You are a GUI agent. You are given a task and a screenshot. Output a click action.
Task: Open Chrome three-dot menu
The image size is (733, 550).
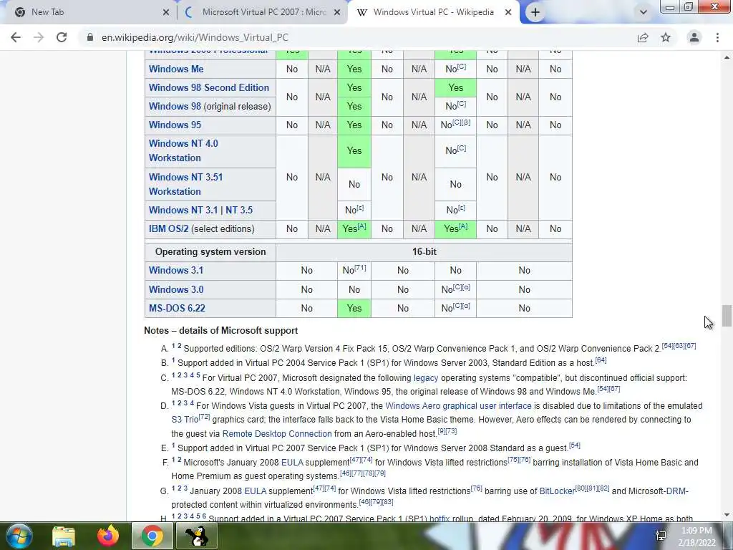[x=717, y=37]
